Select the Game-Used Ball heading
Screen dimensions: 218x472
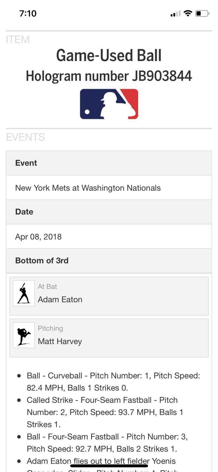(x=109, y=55)
